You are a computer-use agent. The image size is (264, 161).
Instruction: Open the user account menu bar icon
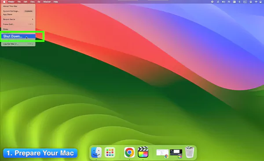(251, 2)
